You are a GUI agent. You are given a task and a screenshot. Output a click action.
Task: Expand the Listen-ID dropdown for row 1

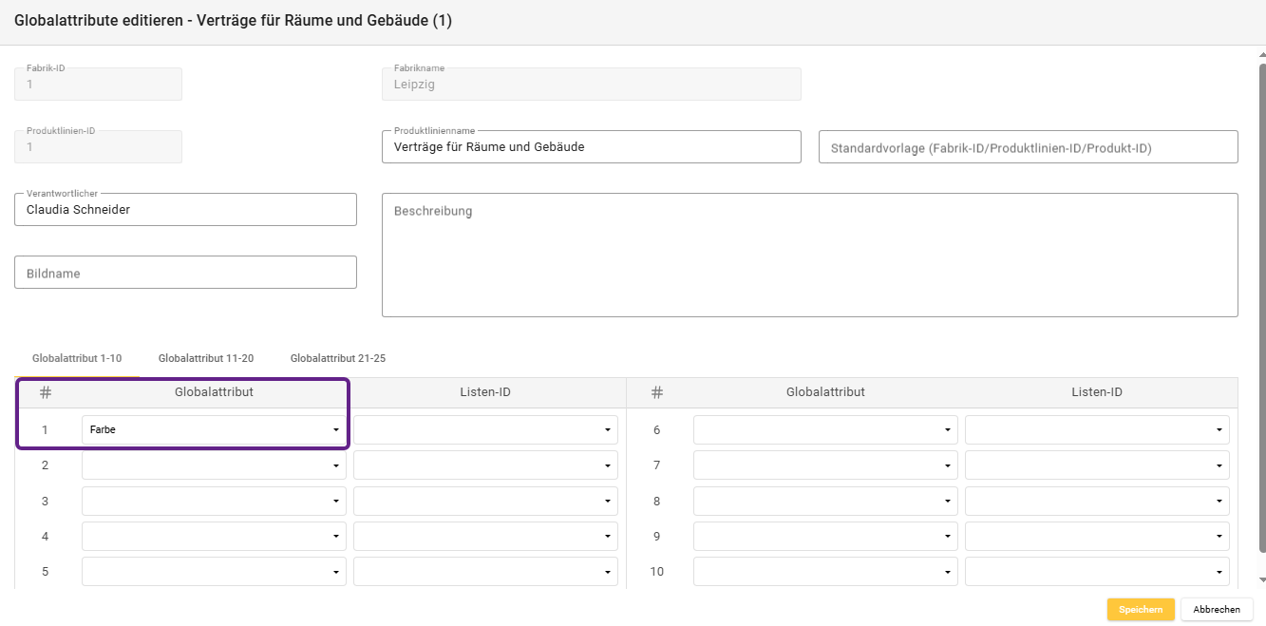485,430
